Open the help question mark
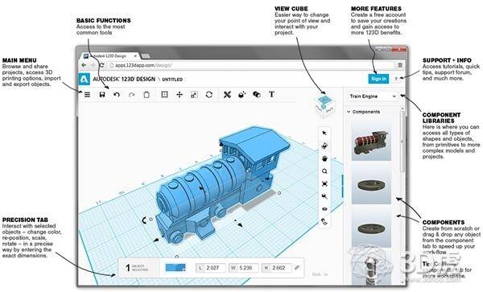The image size is (483, 292). (x=396, y=79)
